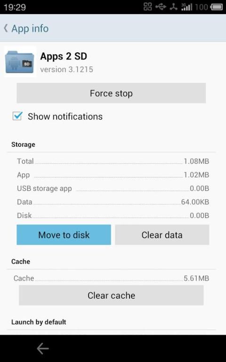Tap the grid icon in status bar
The image size is (226, 362).
coord(148,7)
